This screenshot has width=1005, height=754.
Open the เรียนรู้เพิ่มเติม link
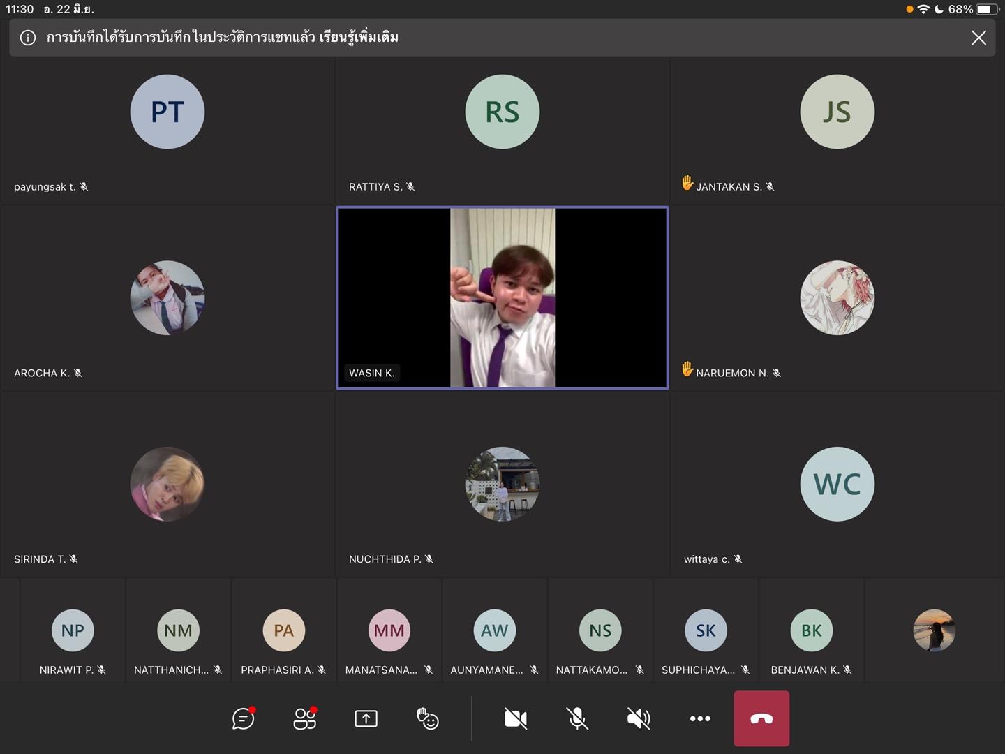coord(359,37)
